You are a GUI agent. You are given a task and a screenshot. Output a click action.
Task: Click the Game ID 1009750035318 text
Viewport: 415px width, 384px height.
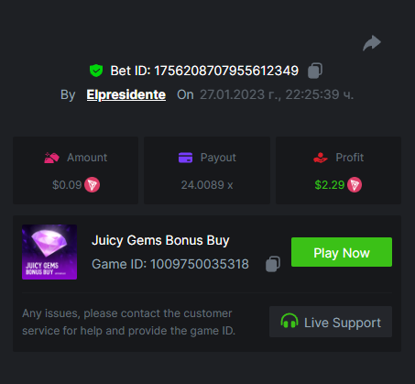pos(170,264)
